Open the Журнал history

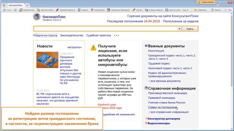pyautogui.click(x=216, y=10)
